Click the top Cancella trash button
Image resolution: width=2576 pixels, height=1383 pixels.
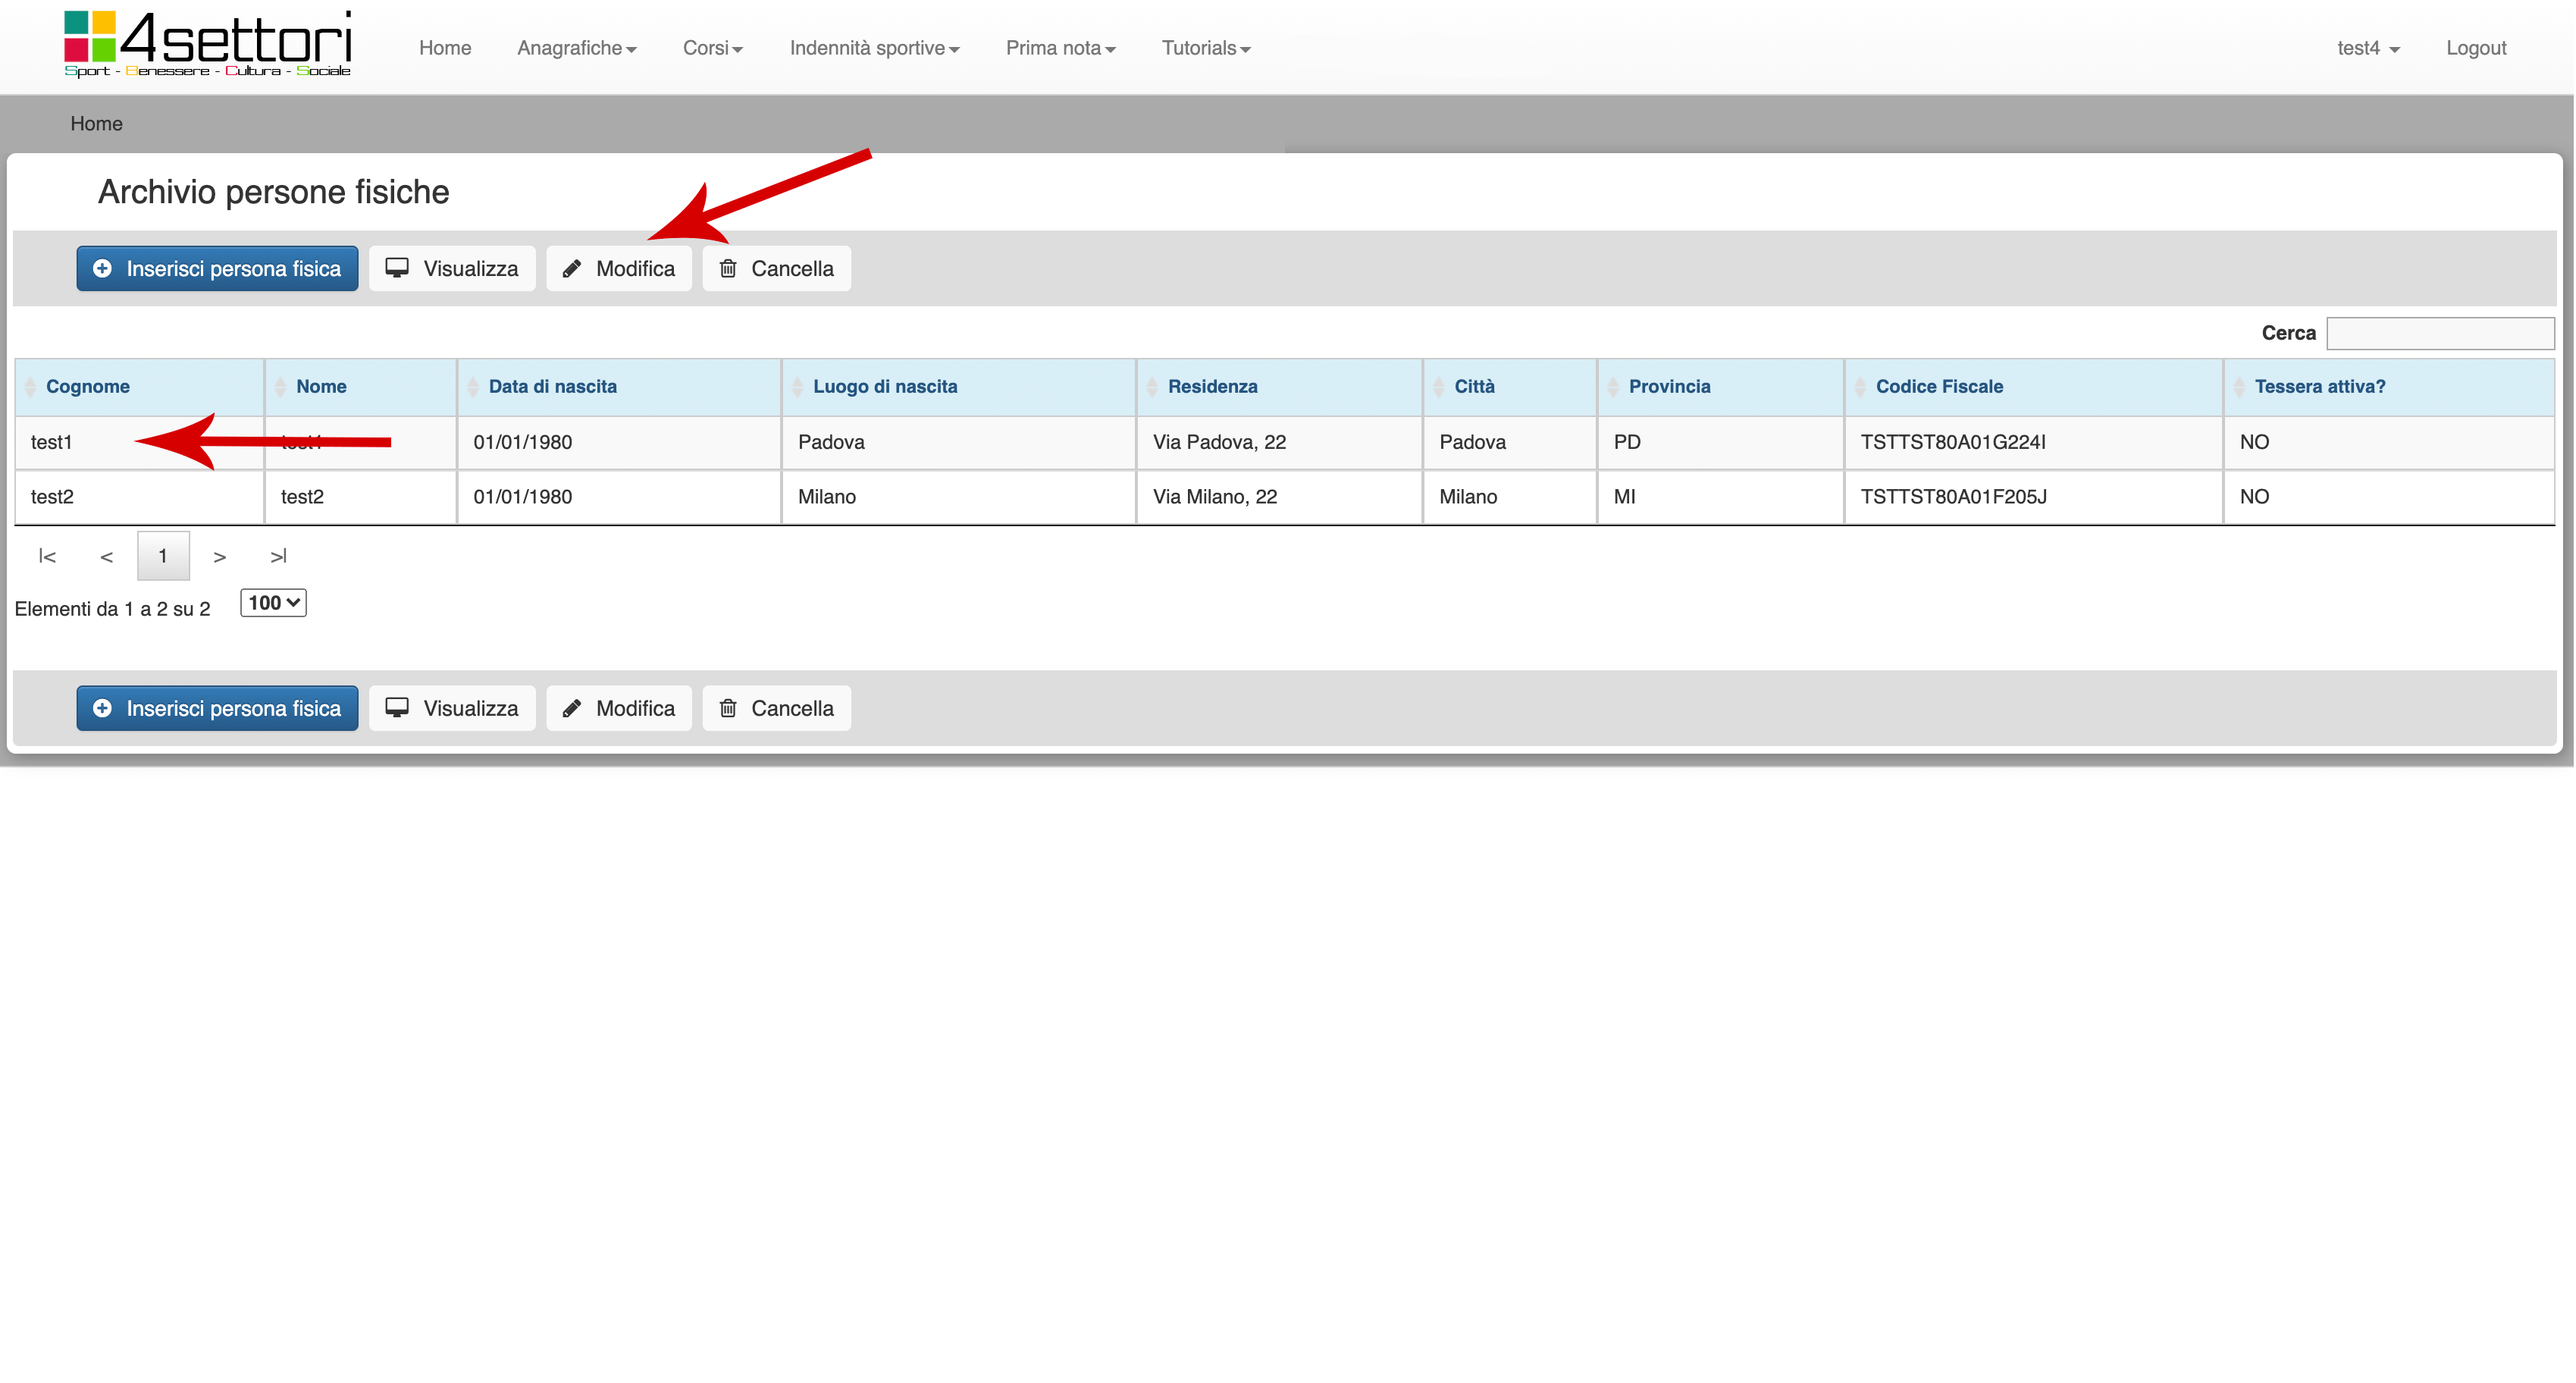[776, 269]
